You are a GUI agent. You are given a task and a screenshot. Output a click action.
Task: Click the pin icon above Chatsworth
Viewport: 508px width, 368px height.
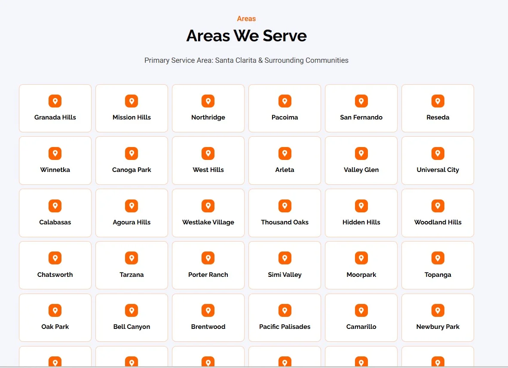[55, 258]
